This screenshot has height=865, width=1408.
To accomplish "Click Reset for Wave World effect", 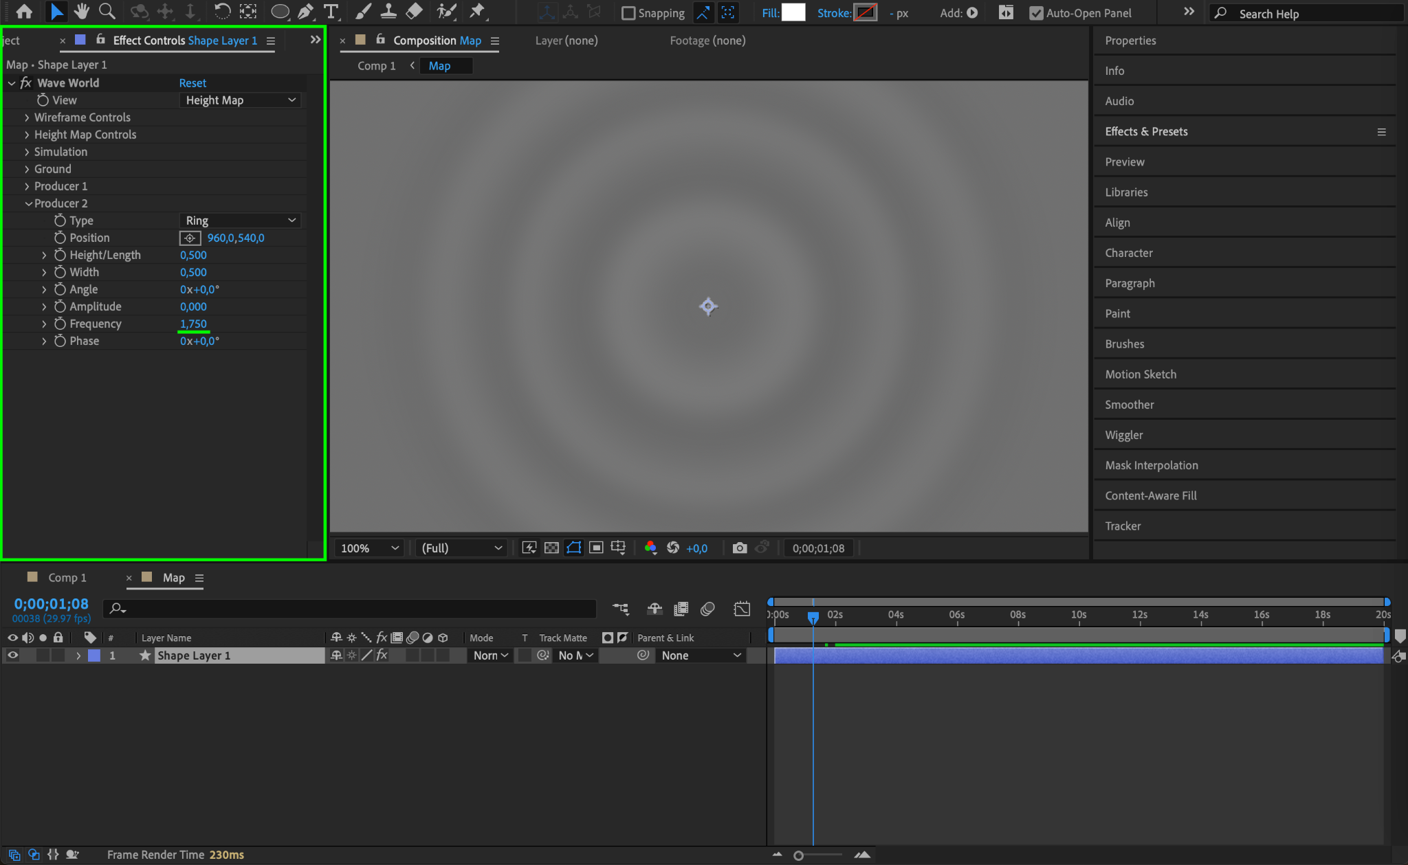I will point(192,83).
